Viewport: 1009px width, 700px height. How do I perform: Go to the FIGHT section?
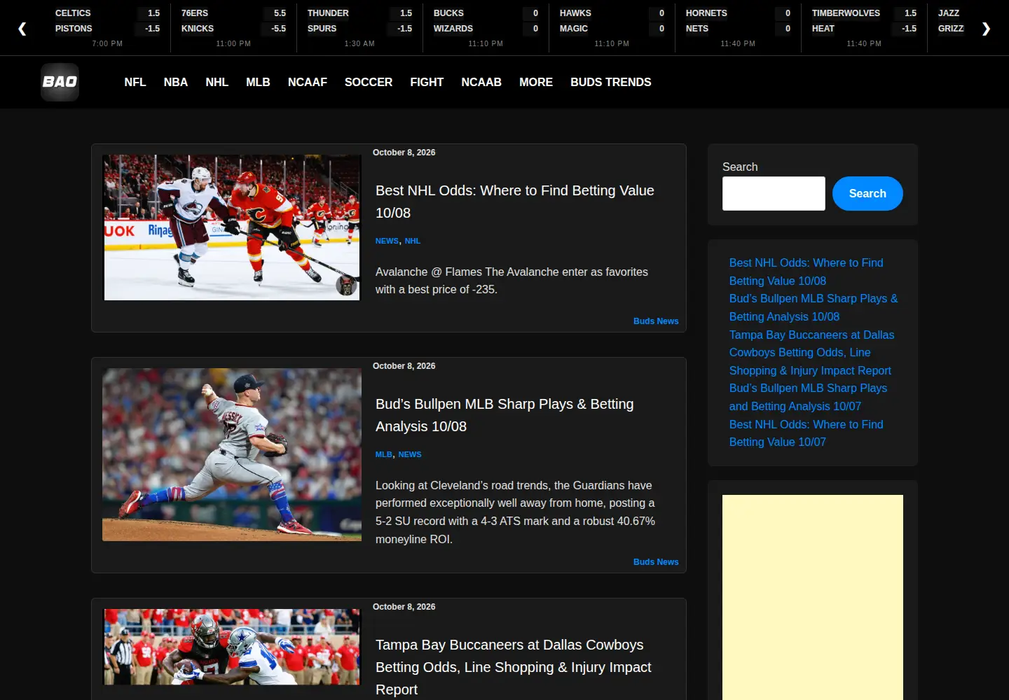(427, 82)
